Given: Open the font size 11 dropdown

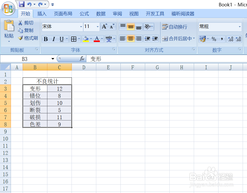Looking at the screenshot, I should tap(97, 27).
